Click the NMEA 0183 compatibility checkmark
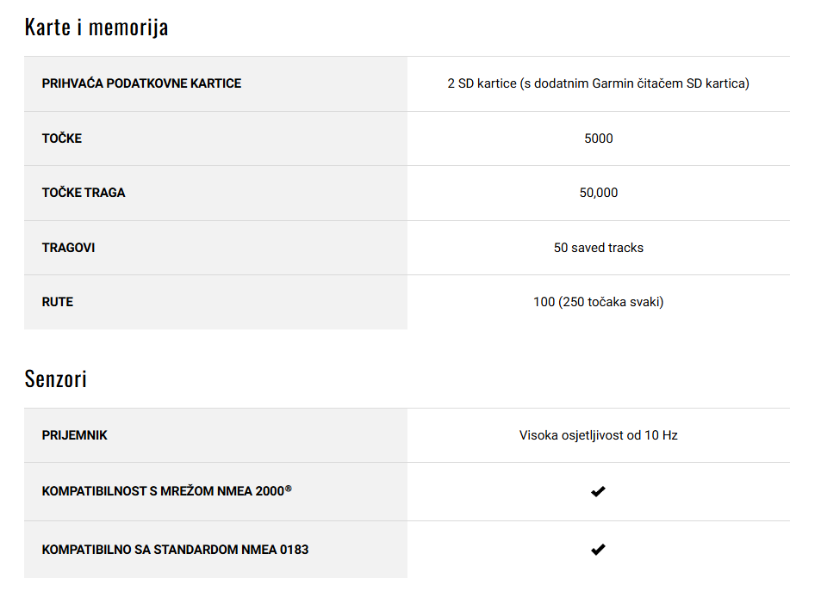The image size is (821, 603). pos(598,549)
